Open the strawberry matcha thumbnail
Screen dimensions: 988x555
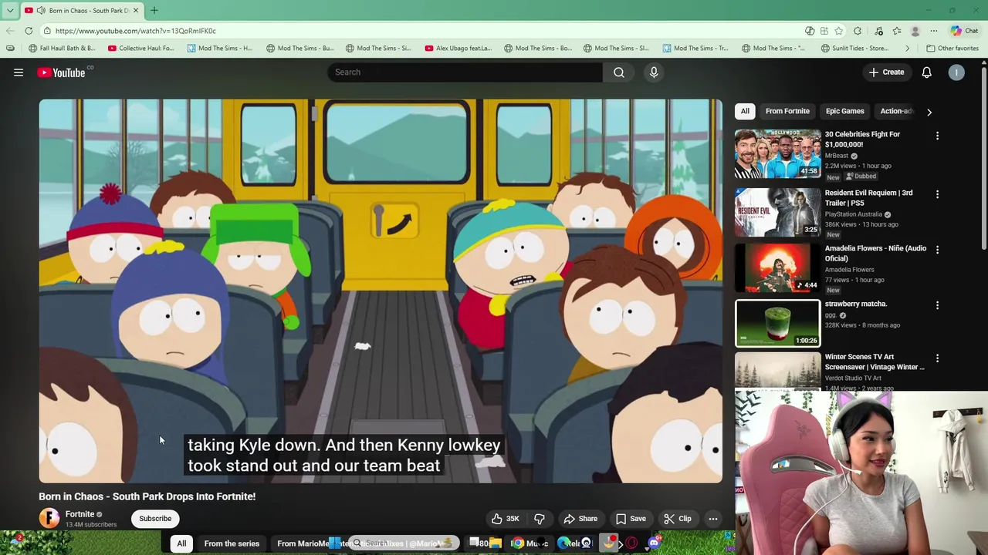coord(777,323)
